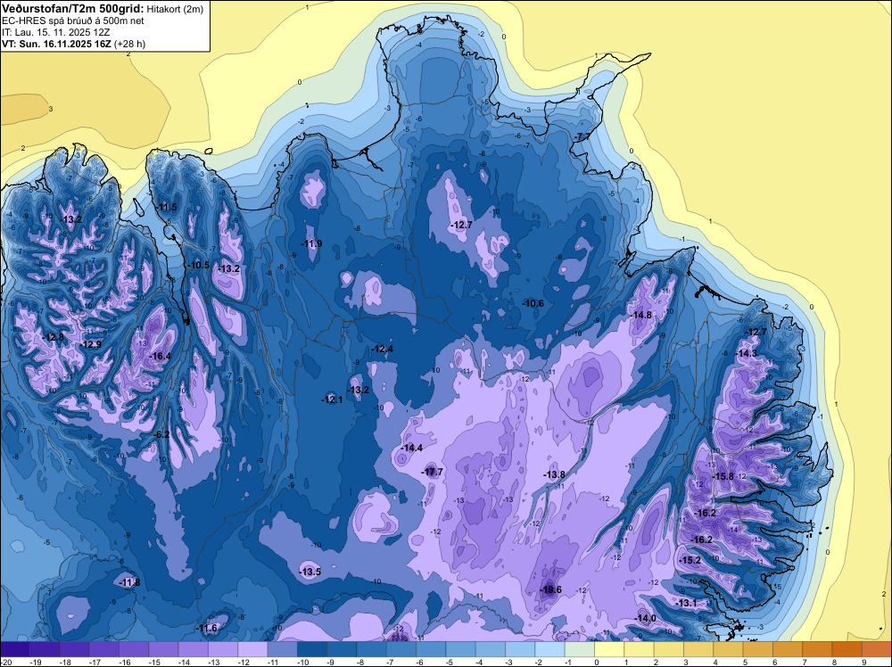This screenshot has width=892, height=667.
Task: Click the -17.7 temperature value
Action: (x=432, y=472)
